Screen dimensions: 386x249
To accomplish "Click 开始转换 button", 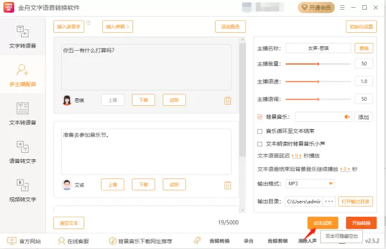I will point(361,223).
